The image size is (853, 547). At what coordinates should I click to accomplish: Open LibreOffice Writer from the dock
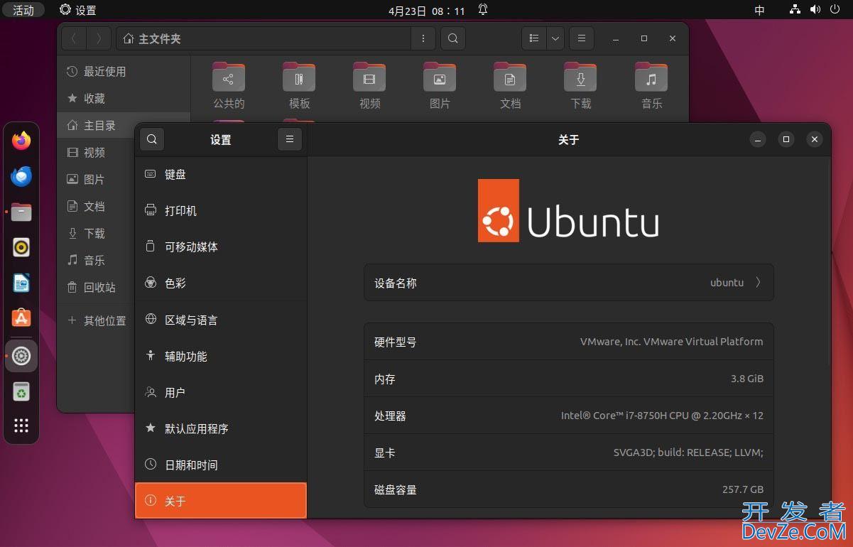[x=21, y=283]
